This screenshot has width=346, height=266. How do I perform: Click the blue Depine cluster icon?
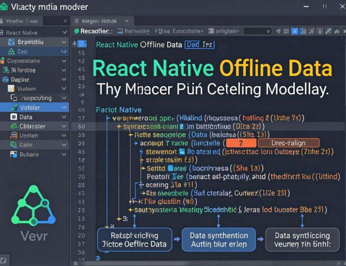(x=5, y=80)
